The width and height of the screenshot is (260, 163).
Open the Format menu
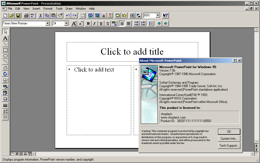point(48,9)
